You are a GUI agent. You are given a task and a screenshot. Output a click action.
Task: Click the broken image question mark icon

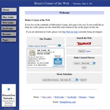tap(9, 89)
